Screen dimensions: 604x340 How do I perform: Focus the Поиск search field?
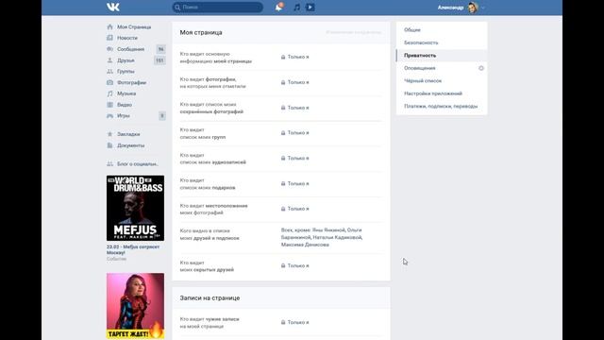[218, 8]
